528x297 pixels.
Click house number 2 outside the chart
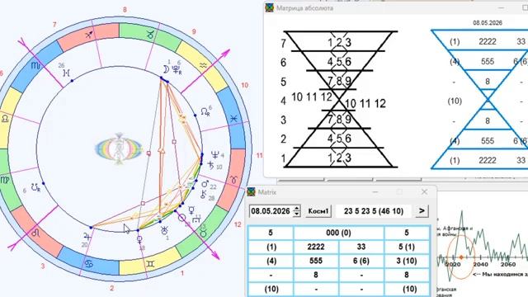112,288
